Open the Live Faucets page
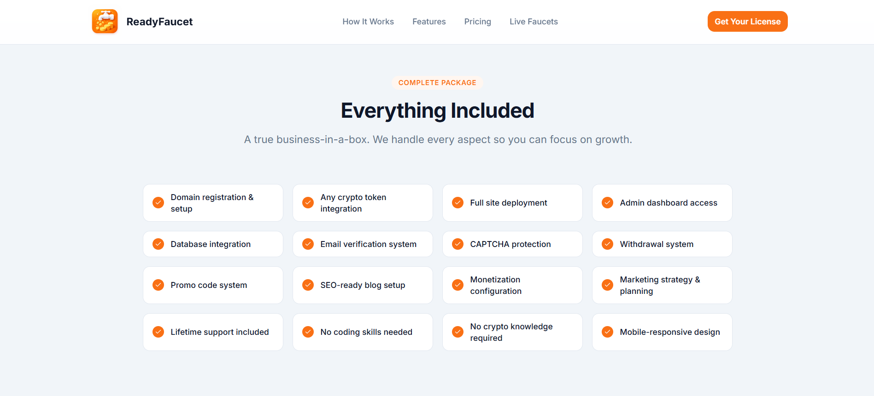Viewport: 874px width, 396px height. (x=534, y=21)
